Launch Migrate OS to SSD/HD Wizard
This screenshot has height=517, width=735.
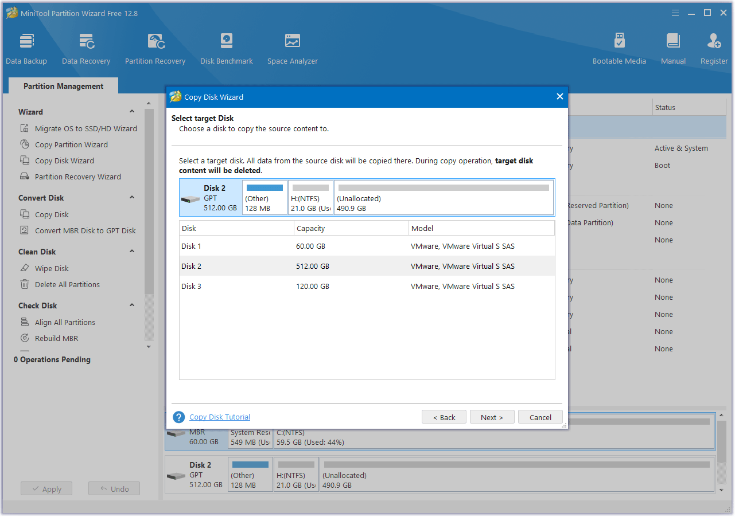pos(79,128)
